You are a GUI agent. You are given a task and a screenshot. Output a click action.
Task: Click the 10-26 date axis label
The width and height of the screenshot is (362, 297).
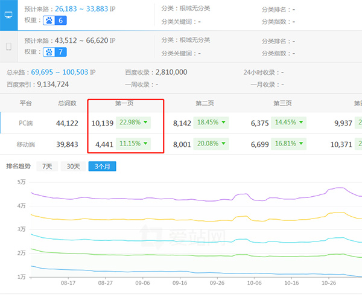tap(329, 283)
